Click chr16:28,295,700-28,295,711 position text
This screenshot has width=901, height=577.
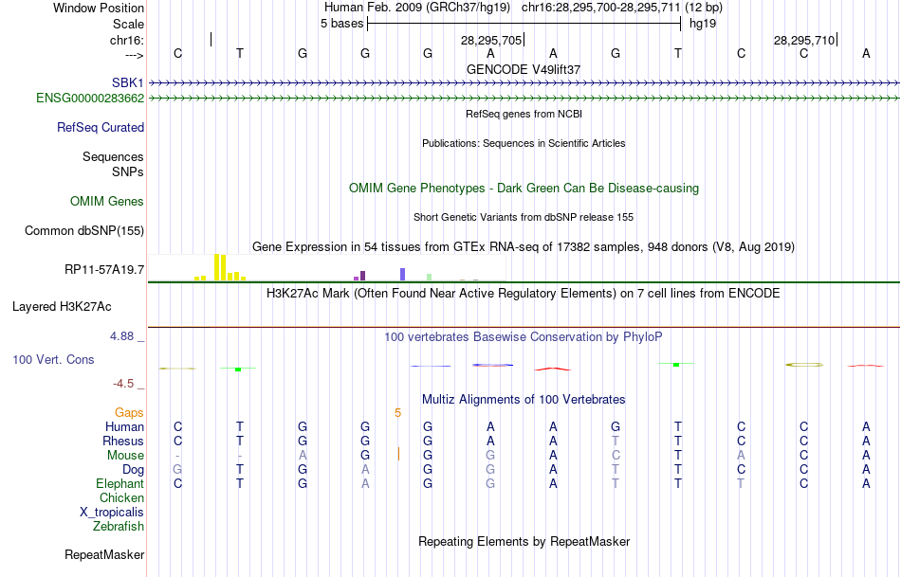600,8
